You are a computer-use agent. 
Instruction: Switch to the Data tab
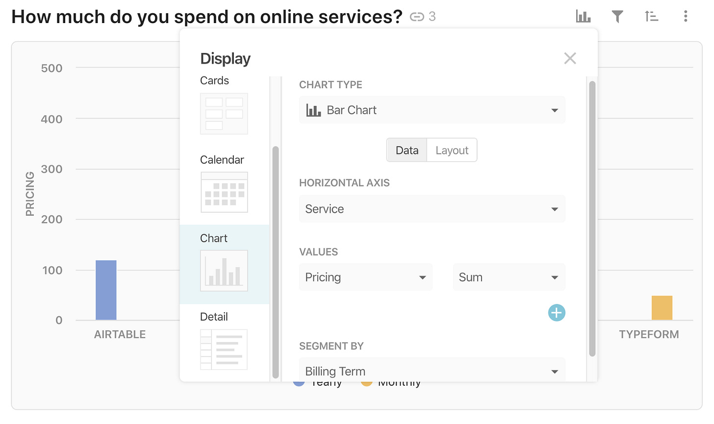pyautogui.click(x=407, y=150)
